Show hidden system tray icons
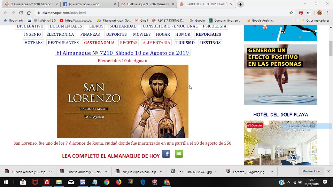Screen dimensions: 333x187 point(288,182)
